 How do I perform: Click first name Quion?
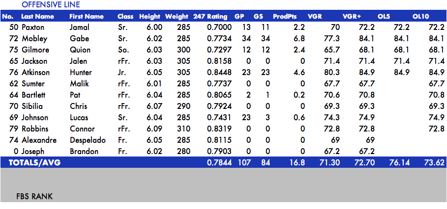click(x=80, y=50)
